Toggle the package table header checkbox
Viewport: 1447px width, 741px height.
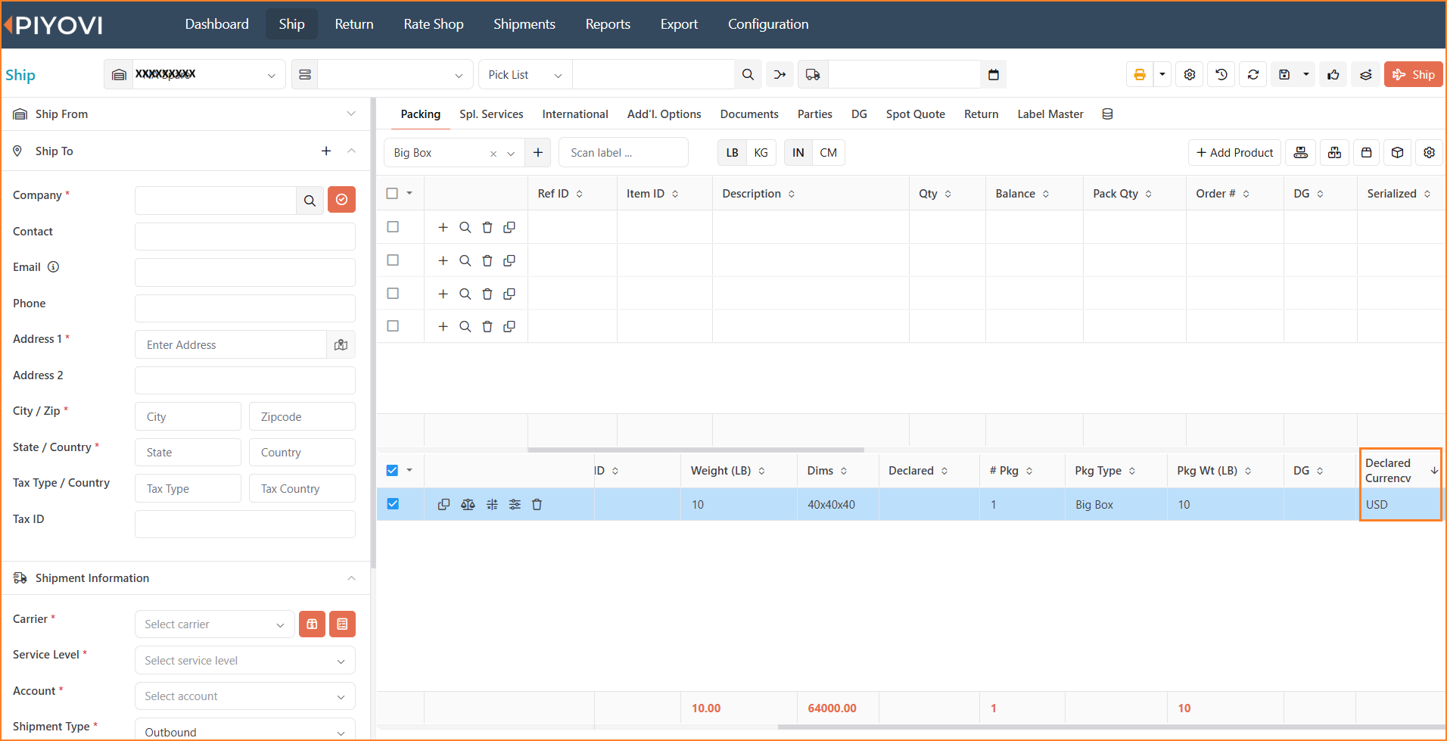click(392, 470)
